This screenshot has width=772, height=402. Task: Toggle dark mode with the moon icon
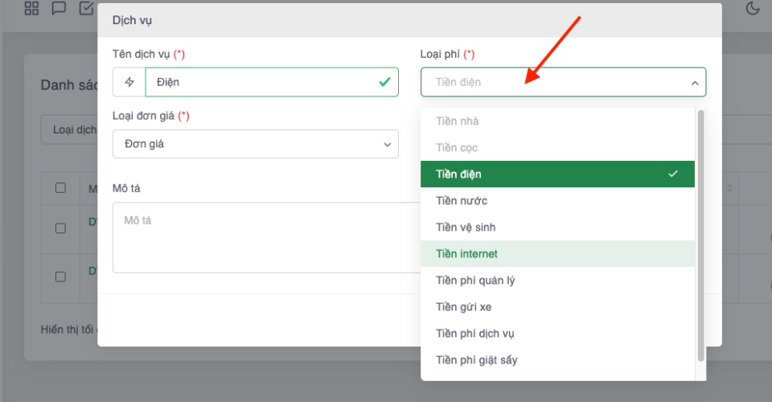coord(753,9)
